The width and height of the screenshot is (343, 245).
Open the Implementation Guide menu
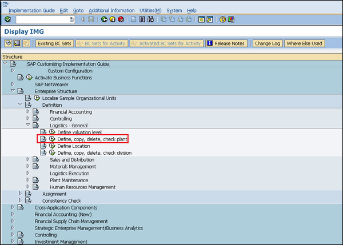[32, 10]
